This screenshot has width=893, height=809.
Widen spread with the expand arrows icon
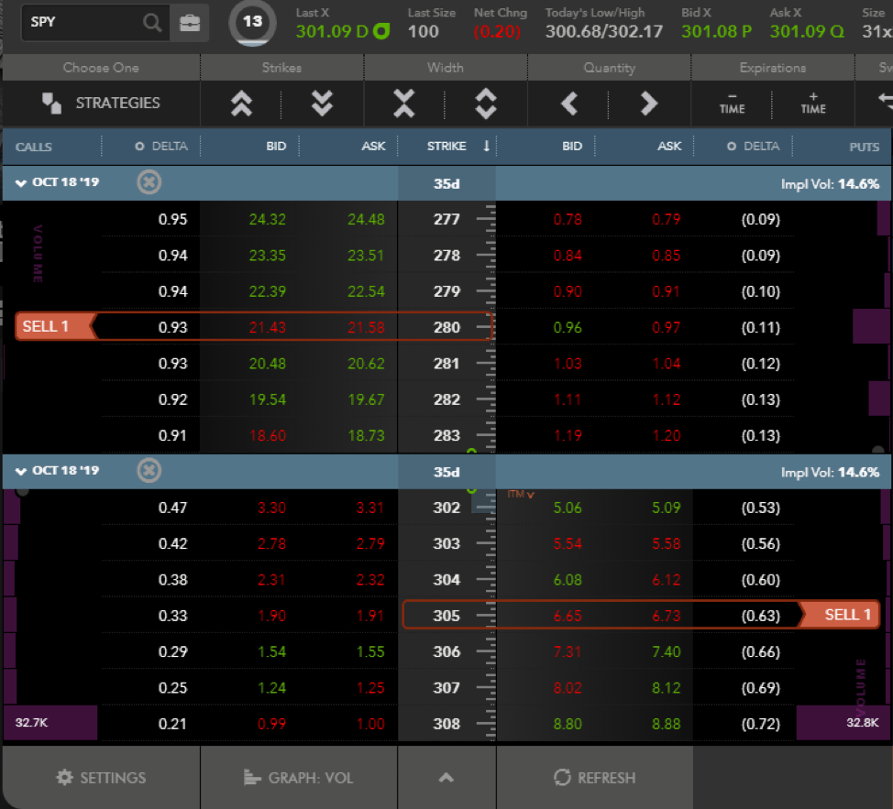[486, 104]
